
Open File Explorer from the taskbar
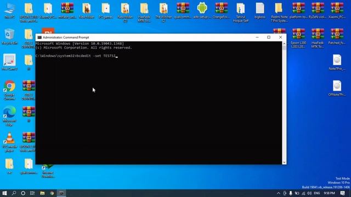tap(42, 193)
